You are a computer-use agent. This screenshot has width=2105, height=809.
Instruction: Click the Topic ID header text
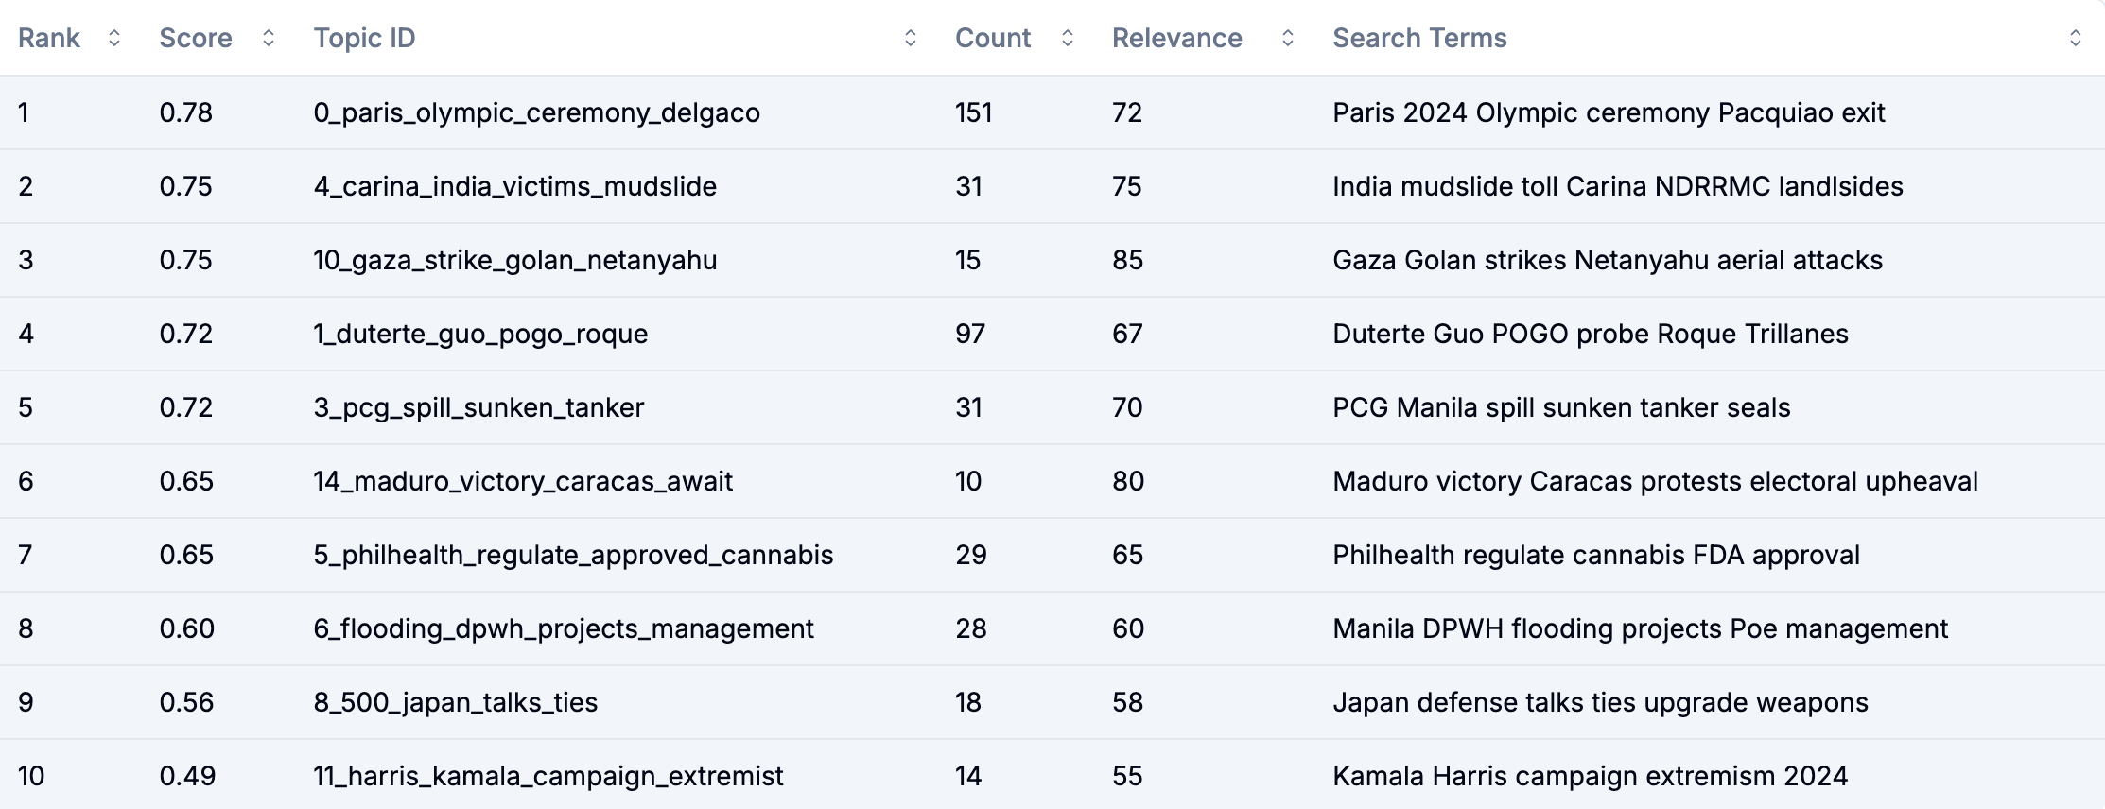click(x=365, y=38)
